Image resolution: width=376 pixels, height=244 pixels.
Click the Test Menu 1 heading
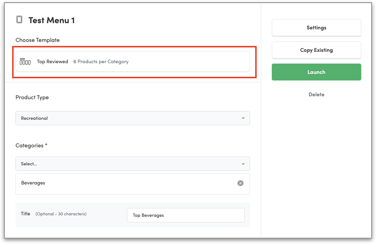(x=52, y=20)
